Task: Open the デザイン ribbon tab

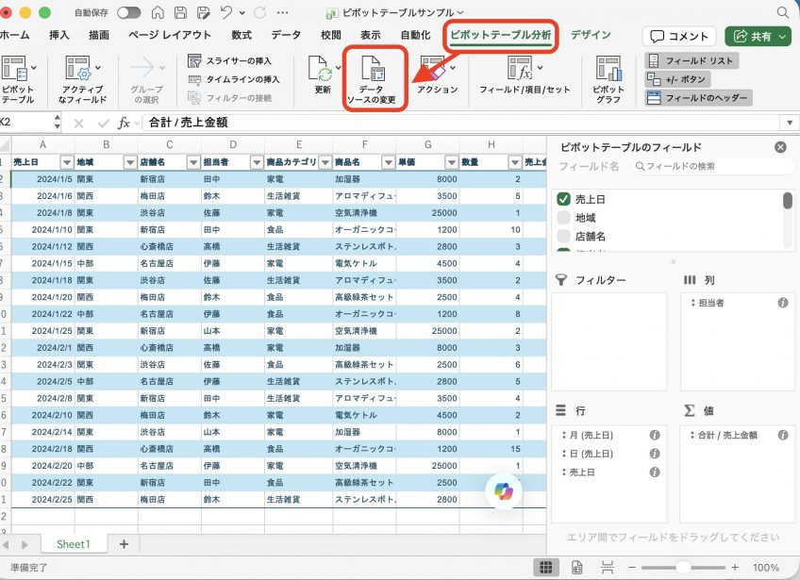Action: click(591, 35)
